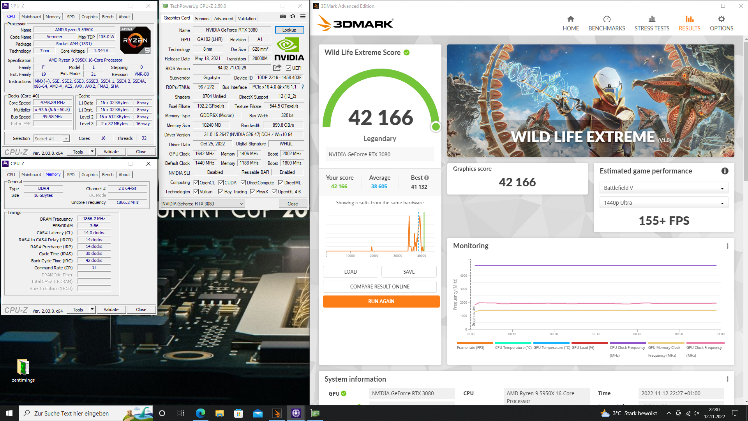
Task: Click the SAVE result button
Action: tap(409, 272)
